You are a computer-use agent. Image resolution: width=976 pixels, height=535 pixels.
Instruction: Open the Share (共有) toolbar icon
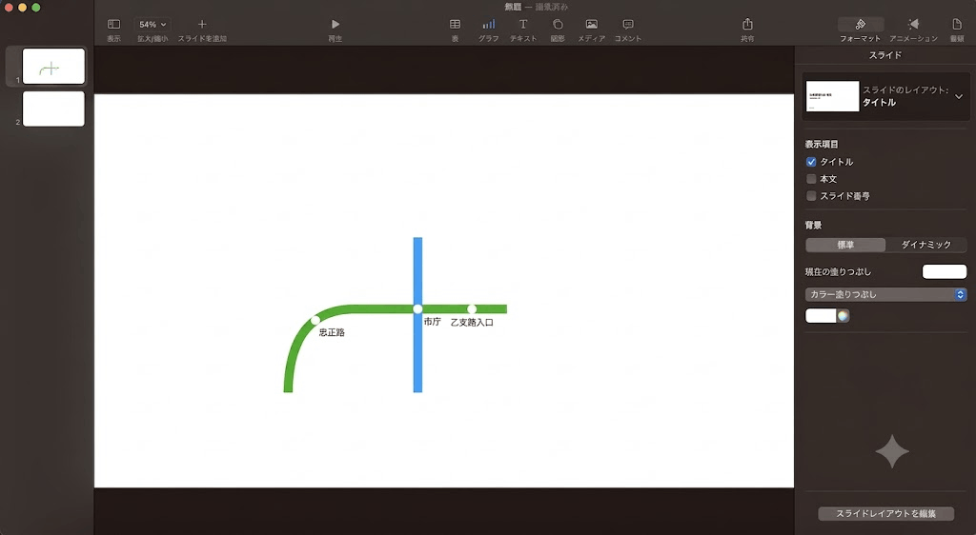[747, 24]
